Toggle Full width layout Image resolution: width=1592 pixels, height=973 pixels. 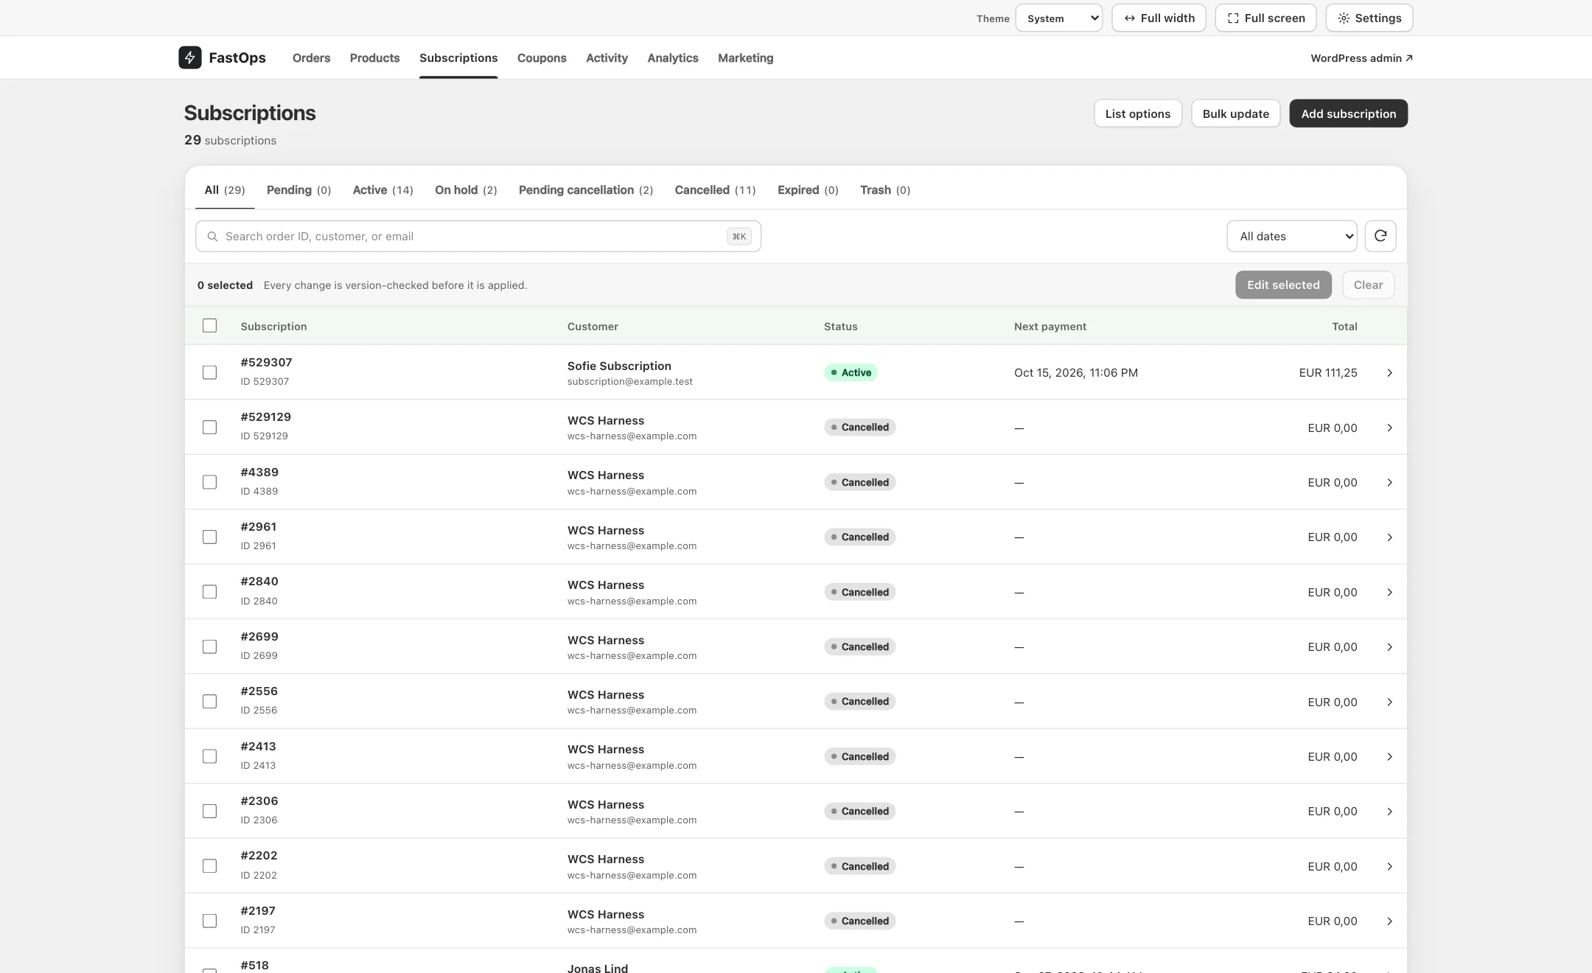(1159, 18)
